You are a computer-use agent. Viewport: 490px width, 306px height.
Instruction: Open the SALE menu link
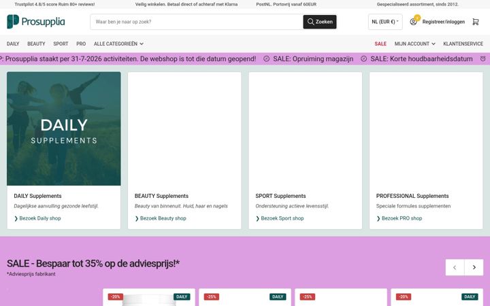380,44
